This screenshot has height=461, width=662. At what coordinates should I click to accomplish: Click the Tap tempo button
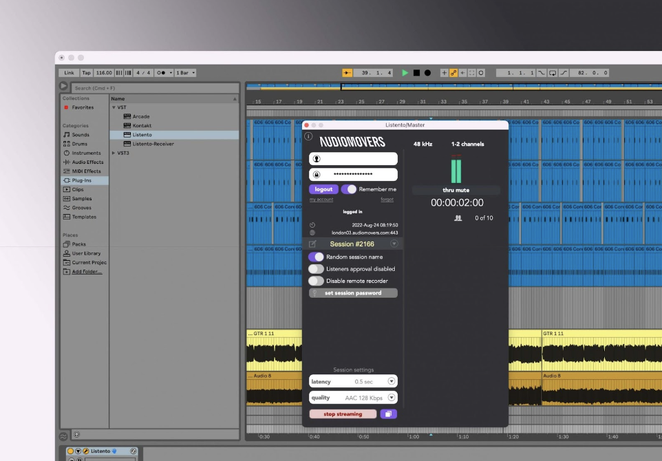coord(87,73)
